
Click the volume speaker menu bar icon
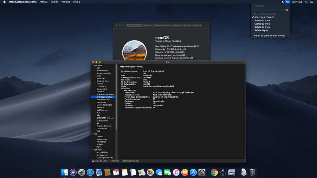click(x=288, y=2)
